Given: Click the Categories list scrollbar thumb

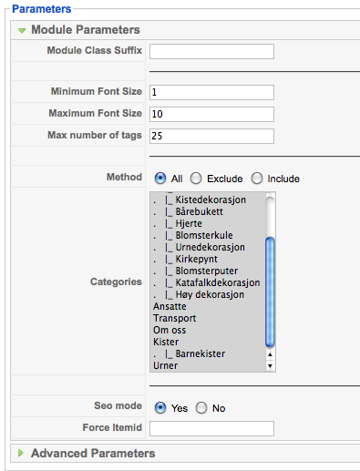Looking at the screenshot, I should pos(270,292).
